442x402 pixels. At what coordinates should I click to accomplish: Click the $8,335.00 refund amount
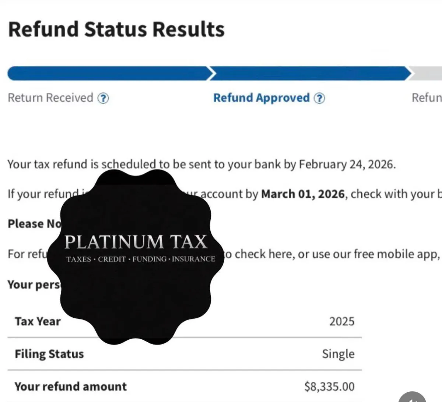tap(329, 387)
